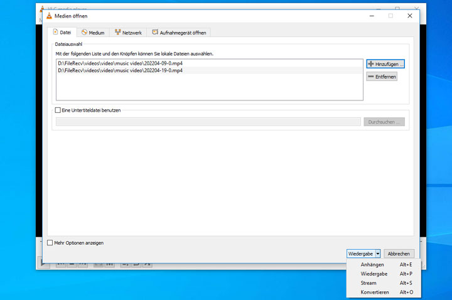452x300 pixels.
Task: Click the file icon on Datei tab
Action: click(x=55, y=32)
